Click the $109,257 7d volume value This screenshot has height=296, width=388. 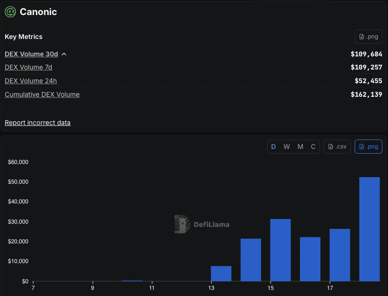click(366, 67)
